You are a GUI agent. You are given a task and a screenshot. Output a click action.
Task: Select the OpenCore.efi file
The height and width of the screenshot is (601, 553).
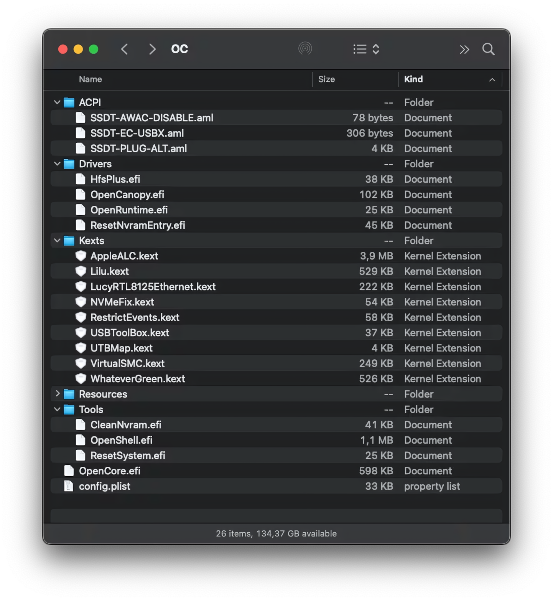(110, 471)
